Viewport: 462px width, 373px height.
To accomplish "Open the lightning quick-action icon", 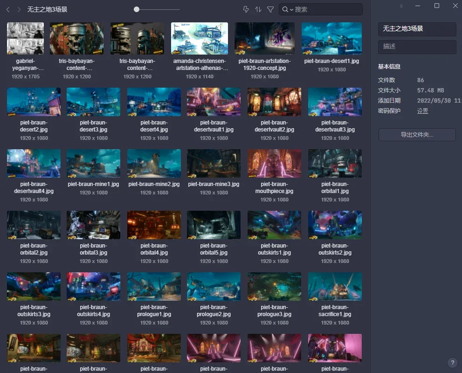I will tap(246, 9).
